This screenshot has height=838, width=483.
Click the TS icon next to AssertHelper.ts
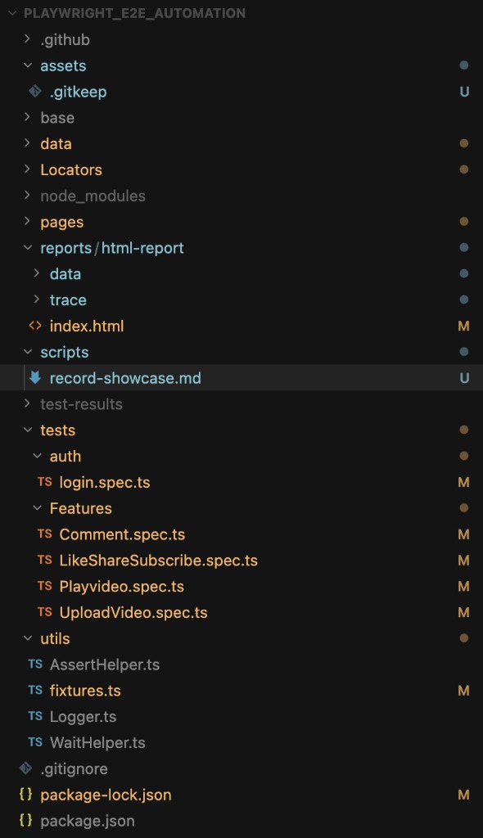pos(35,665)
